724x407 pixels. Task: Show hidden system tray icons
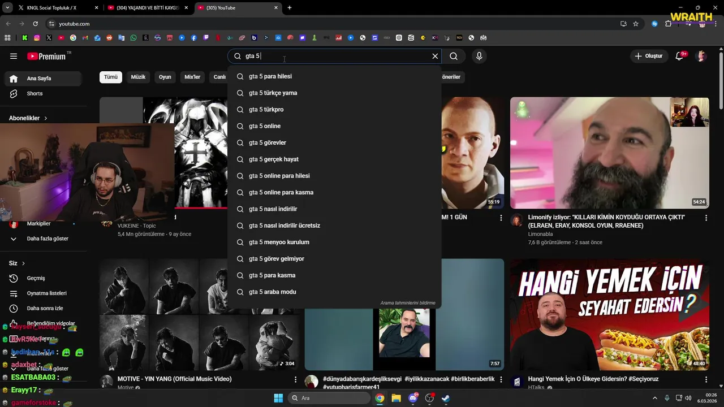[x=655, y=398]
